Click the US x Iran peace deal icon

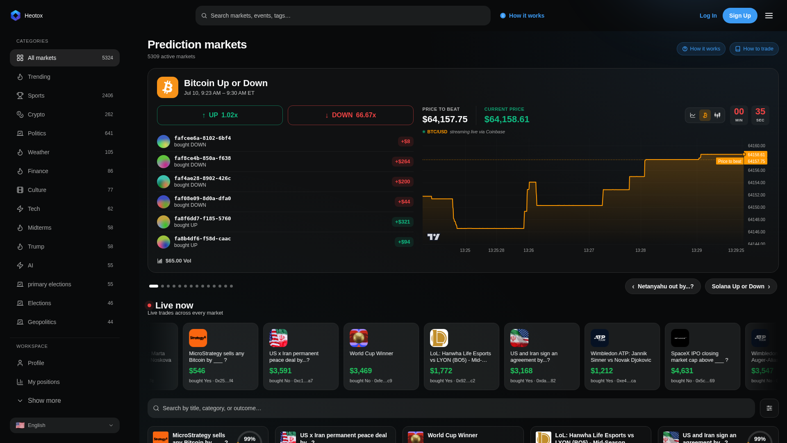pyautogui.click(x=278, y=338)
